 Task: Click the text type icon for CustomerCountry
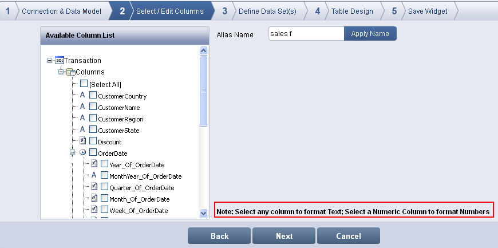pyautogui.click(x=82, y=96)
